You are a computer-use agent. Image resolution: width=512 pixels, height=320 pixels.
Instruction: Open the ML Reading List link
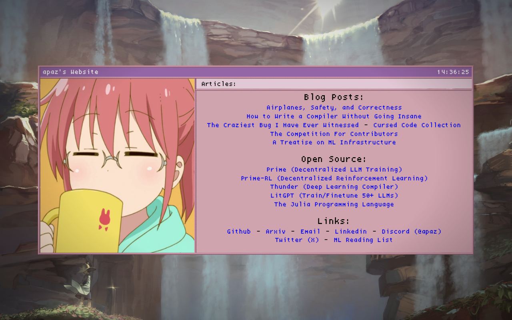click(363, 240)
